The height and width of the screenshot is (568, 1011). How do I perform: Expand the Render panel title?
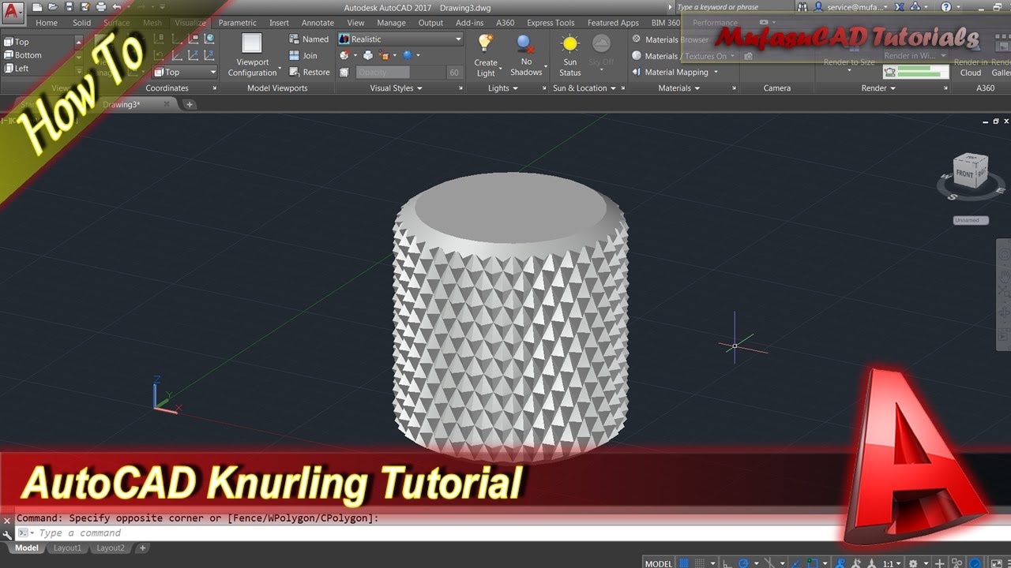[x=878, y=88]
